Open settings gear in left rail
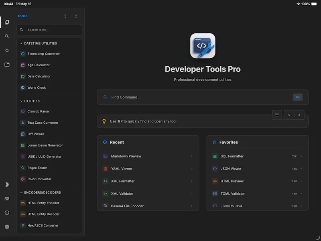This screenshot has height=241, width=321. 7,227
